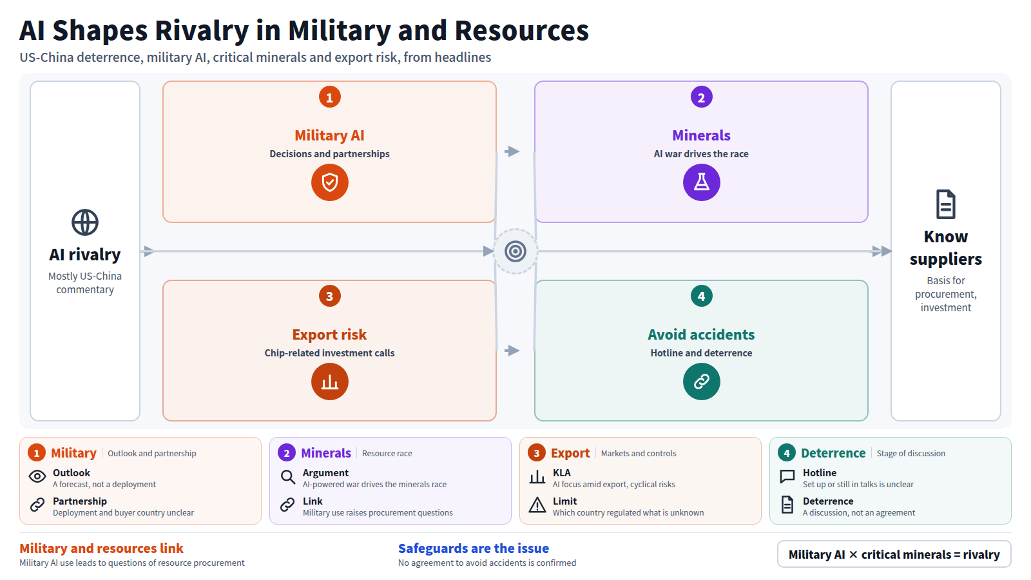Click the link icon beside Partnership
This screenshot has height=580, width=1031.
click(x=37, y=505)
